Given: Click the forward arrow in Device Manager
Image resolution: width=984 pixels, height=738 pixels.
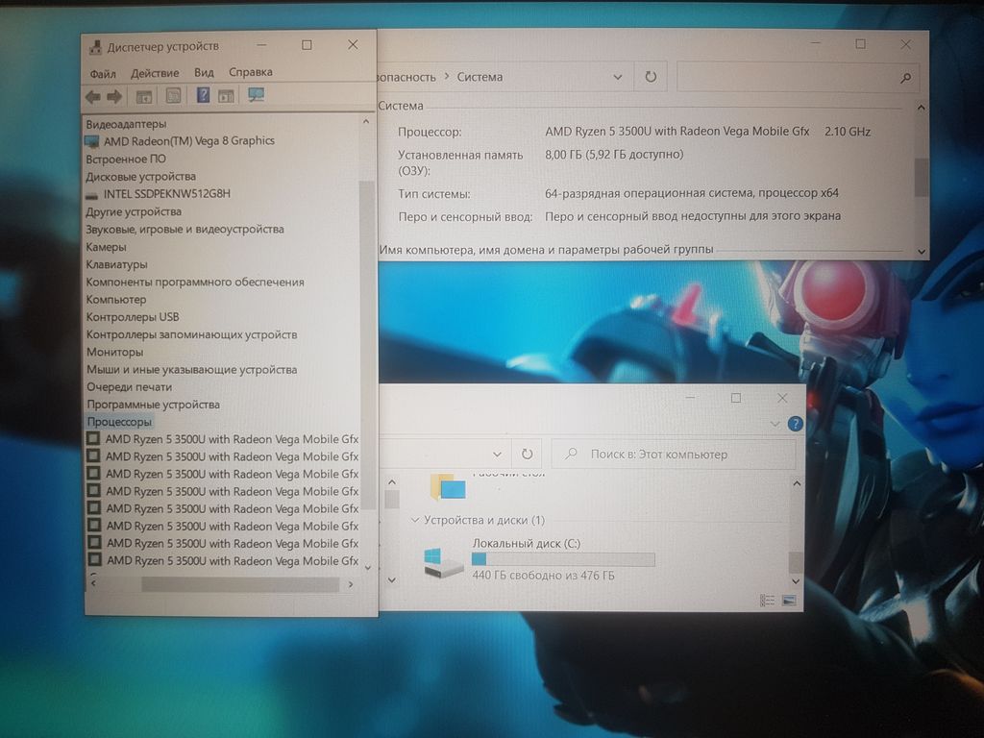Looking at the screenshot, I should 114,97.
